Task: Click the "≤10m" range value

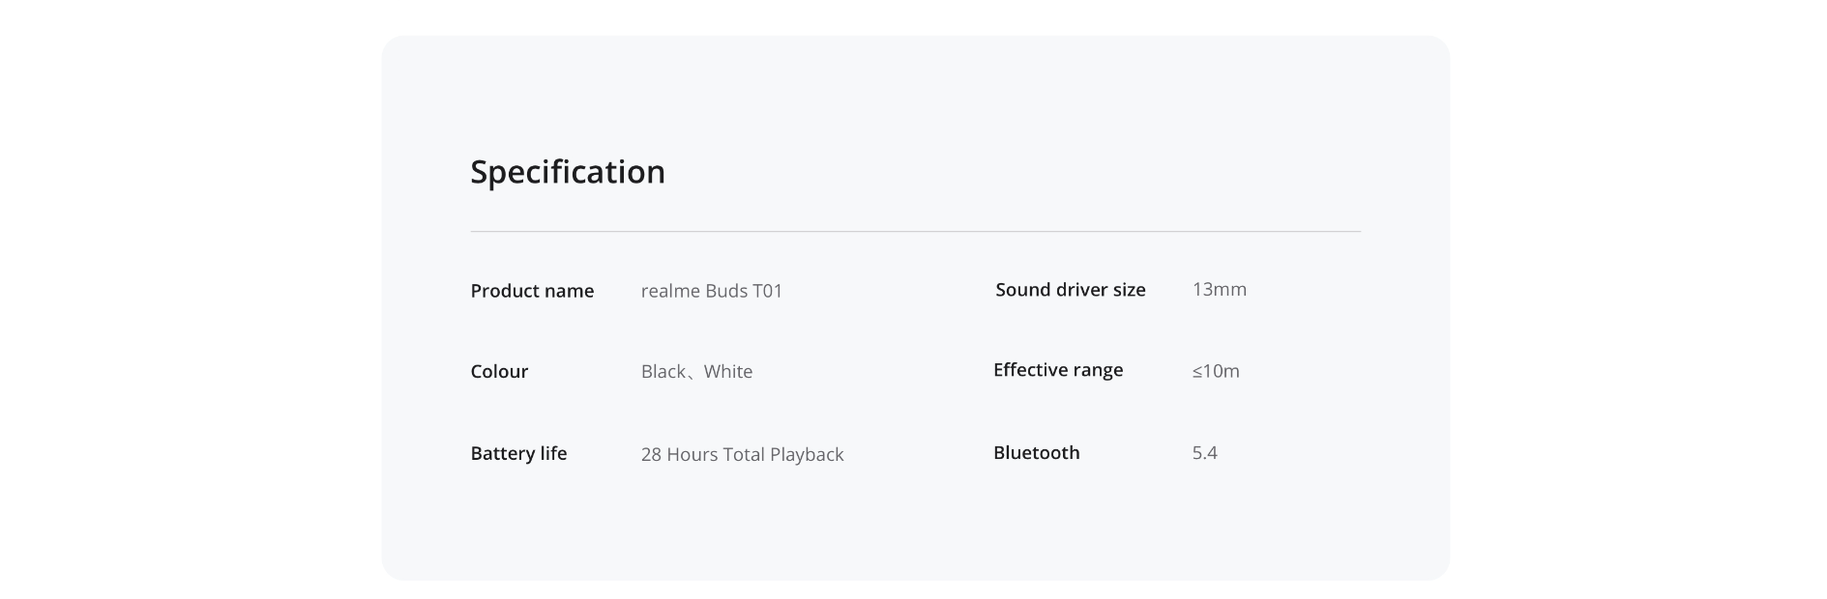Action: [x=1216, y=371]
